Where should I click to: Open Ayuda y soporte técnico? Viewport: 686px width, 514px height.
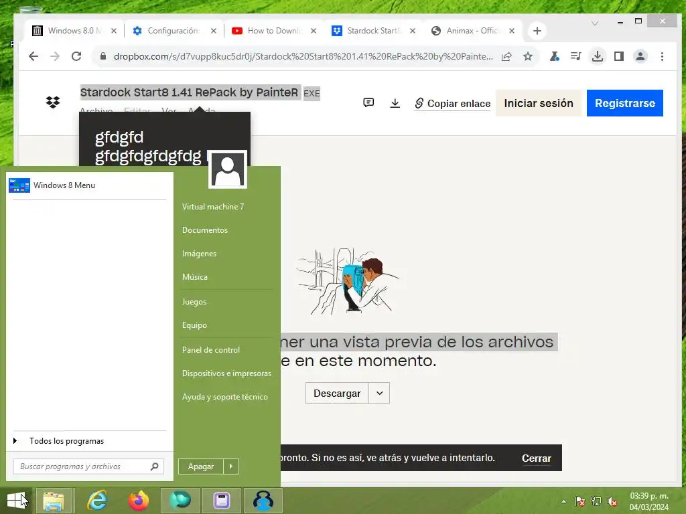(x=225, y=397)
